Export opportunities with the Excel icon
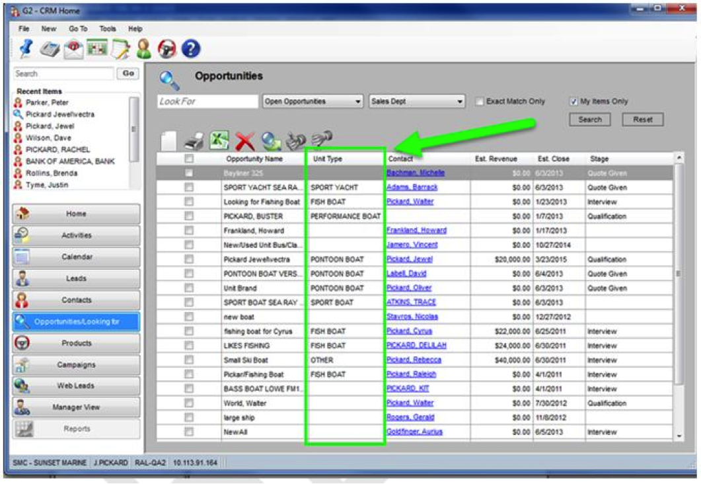701x484 pixels. point(219,140)
